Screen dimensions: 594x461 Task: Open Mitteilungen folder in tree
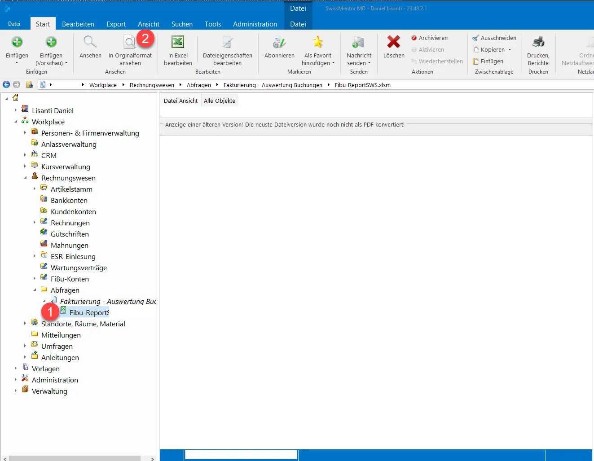tap(61, 335)
